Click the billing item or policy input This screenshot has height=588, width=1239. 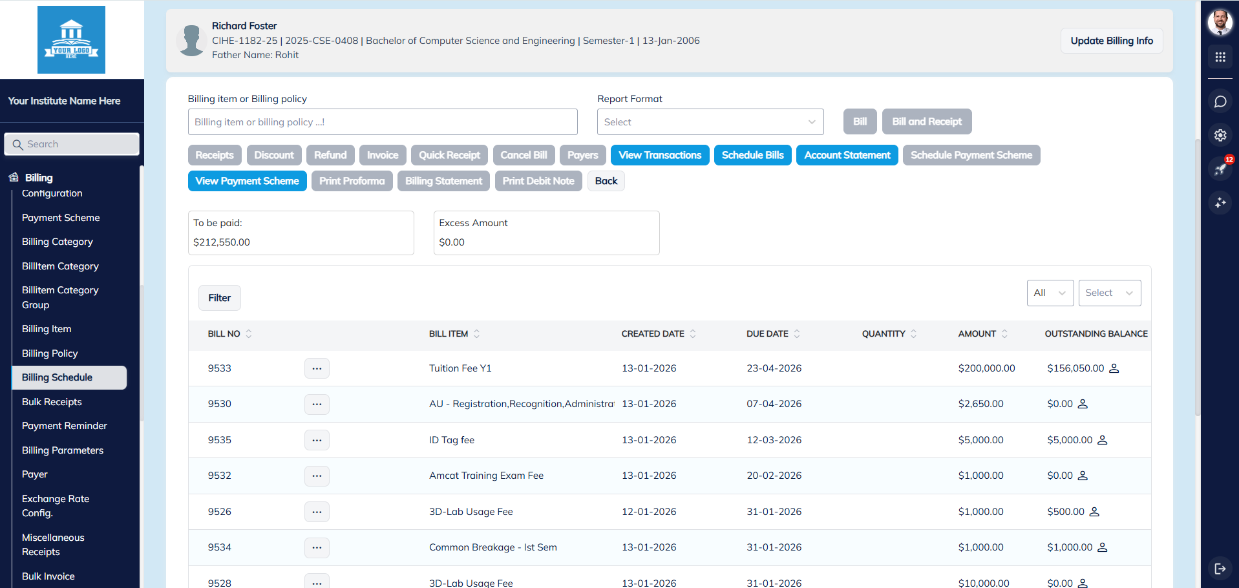pyautogui.click(x=382, y=122)
